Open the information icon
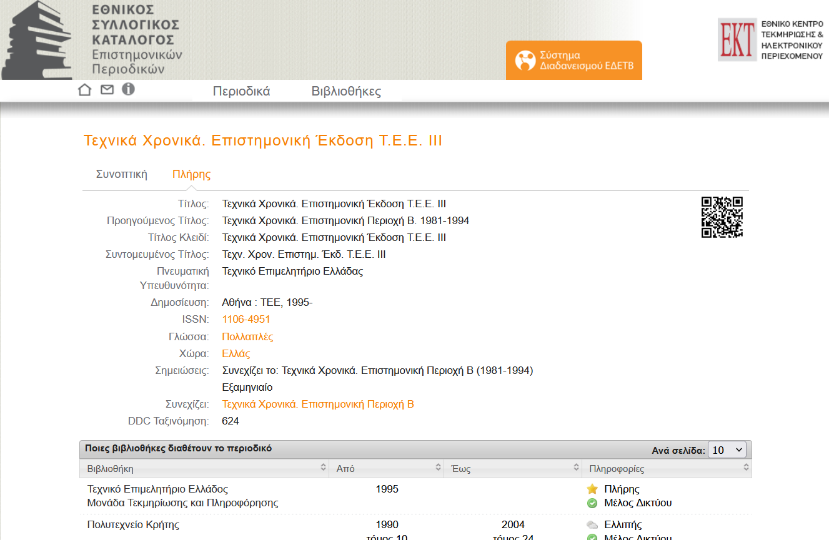The height and width of the screenshot is (540, 829). point(128,89)
